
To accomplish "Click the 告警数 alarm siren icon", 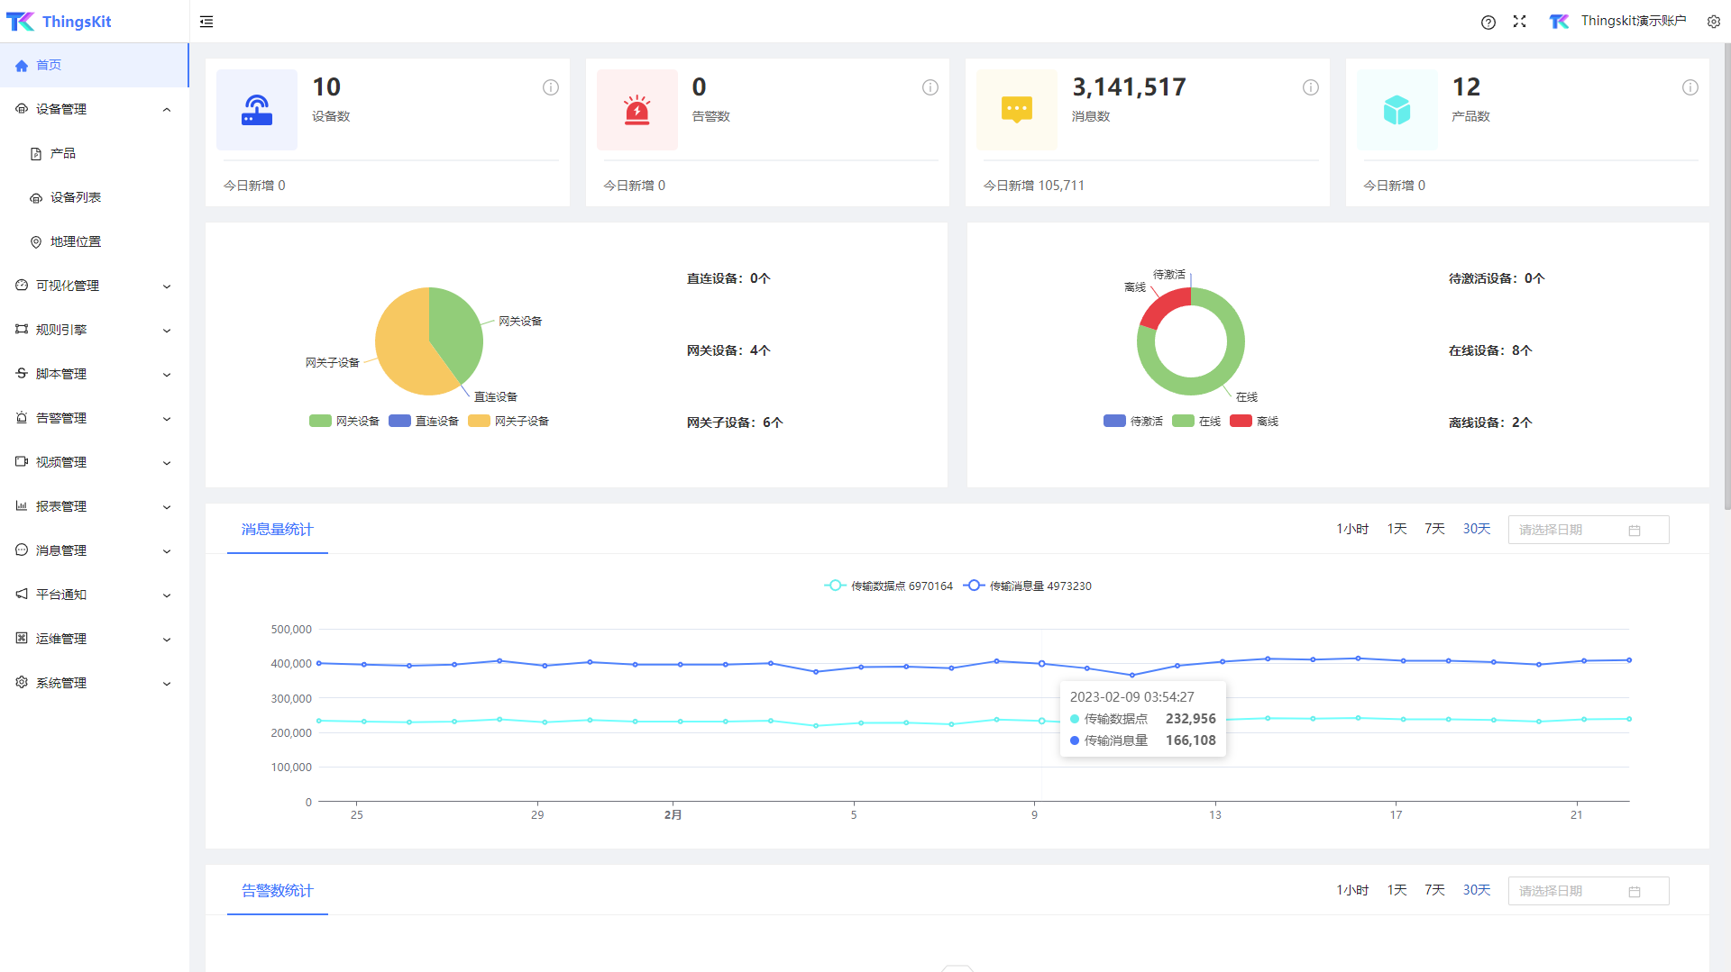I will [x=637, y=110].
